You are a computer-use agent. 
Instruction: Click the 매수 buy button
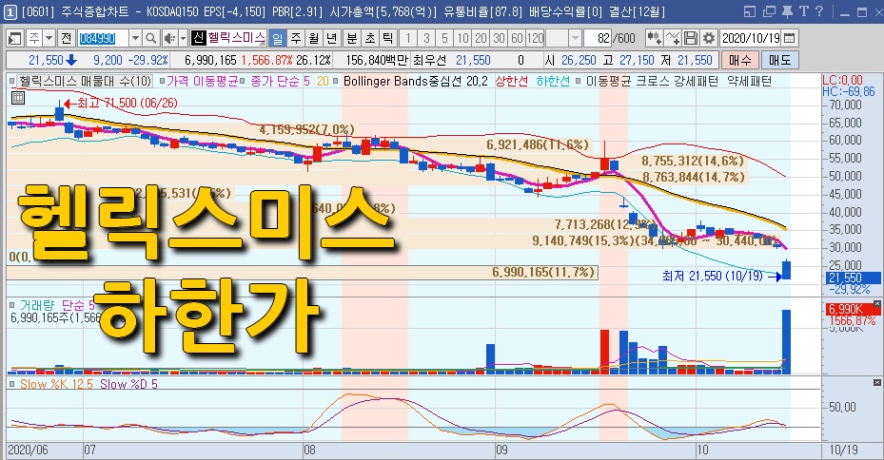[740, 60]
